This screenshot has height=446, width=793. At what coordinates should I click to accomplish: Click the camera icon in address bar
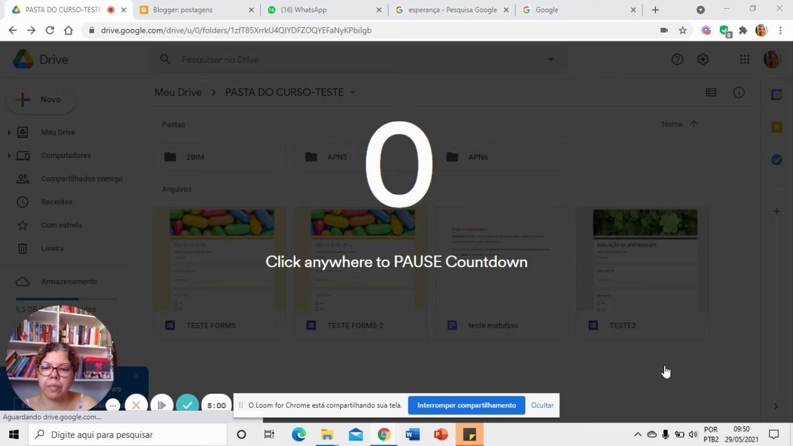[x=664, y=30]
